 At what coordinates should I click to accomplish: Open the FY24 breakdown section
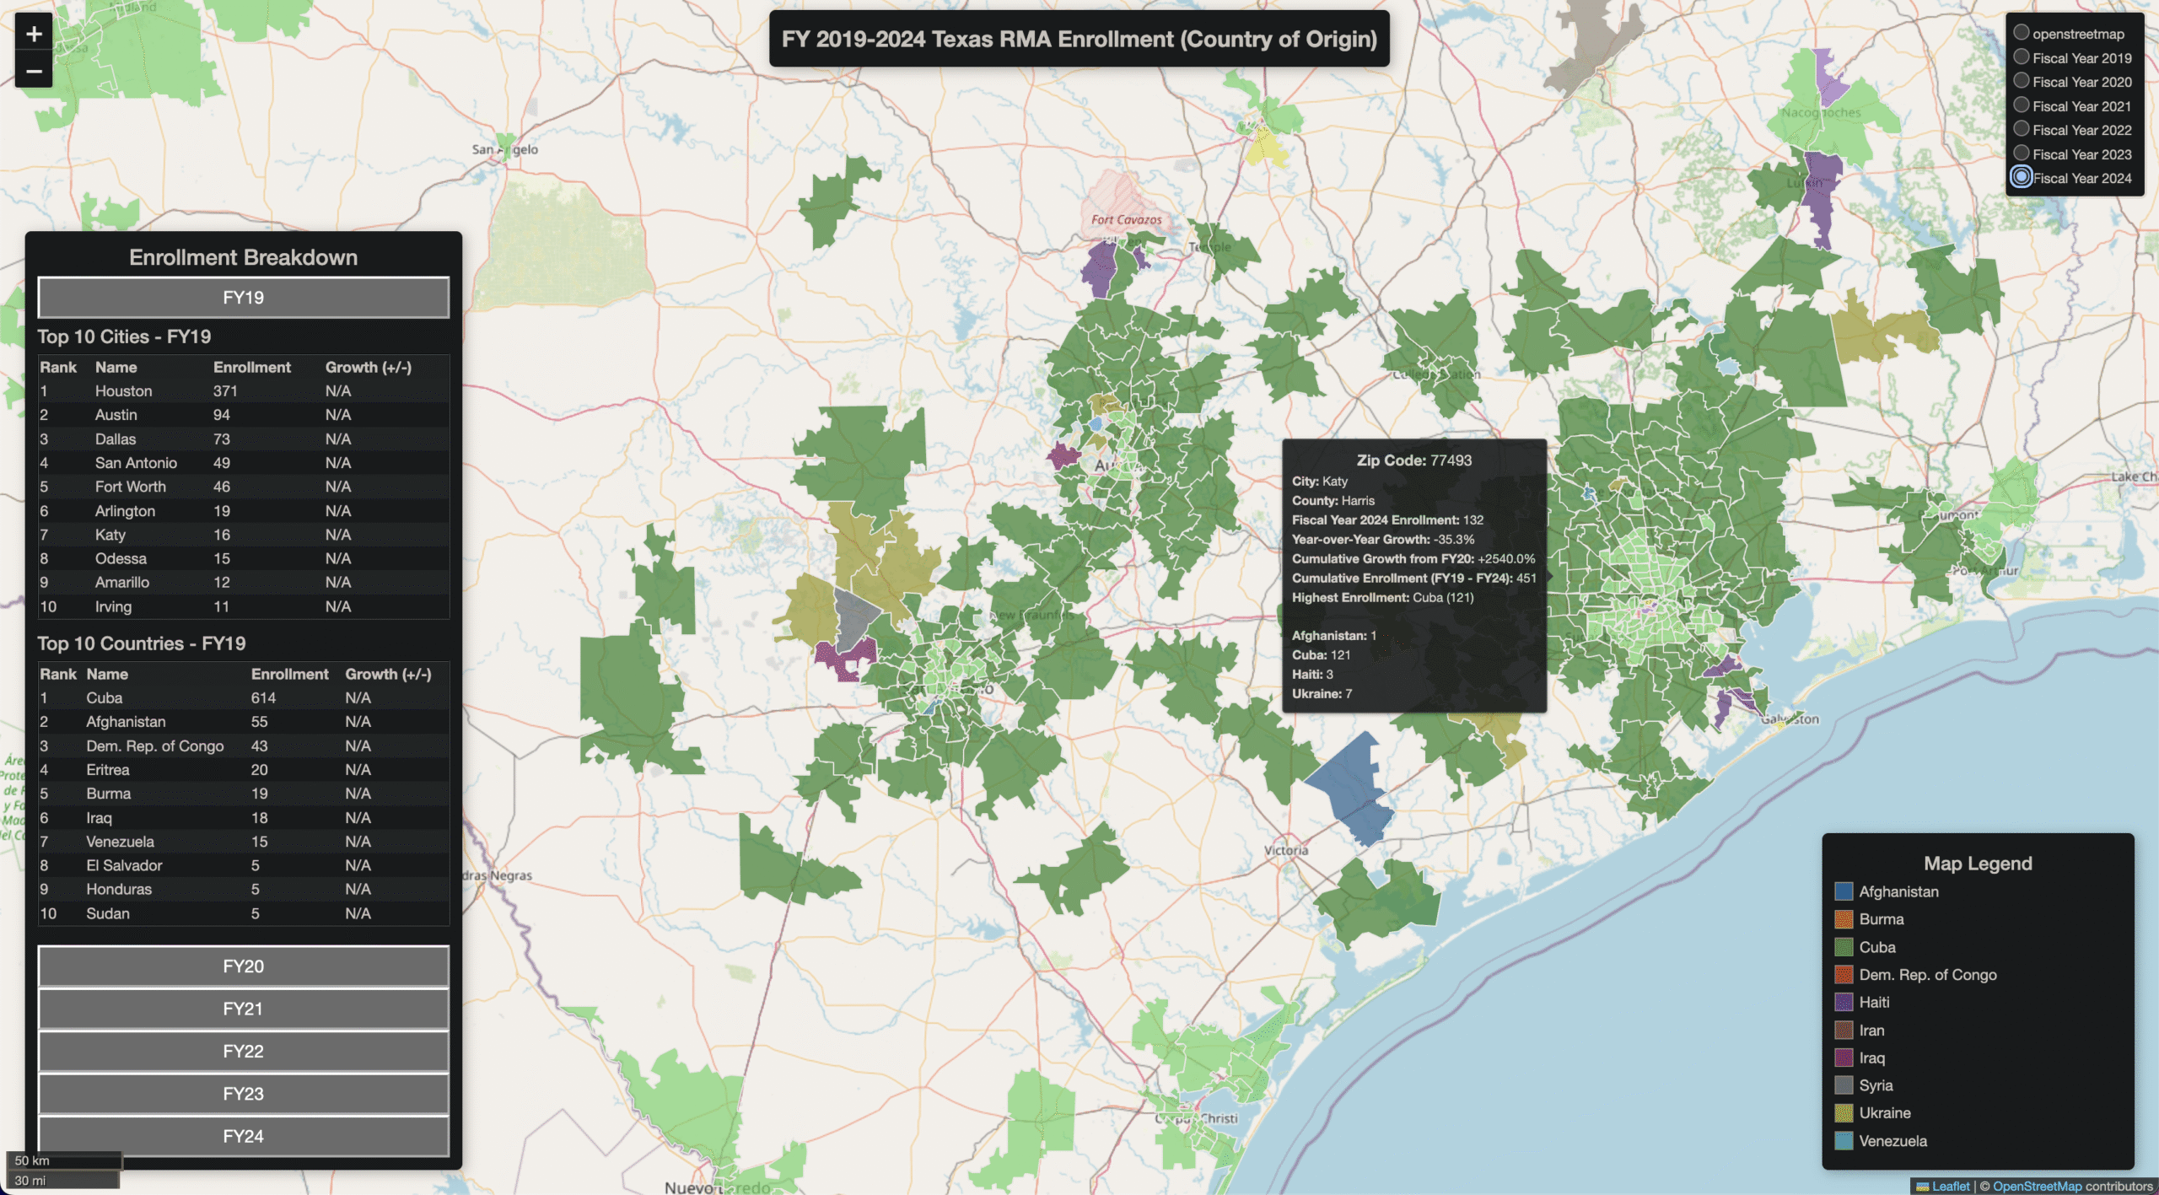pyautogui.click(x=243, y=1137)
